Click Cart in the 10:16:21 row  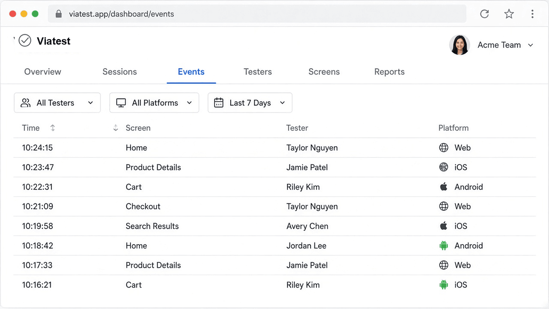point(134,285)
